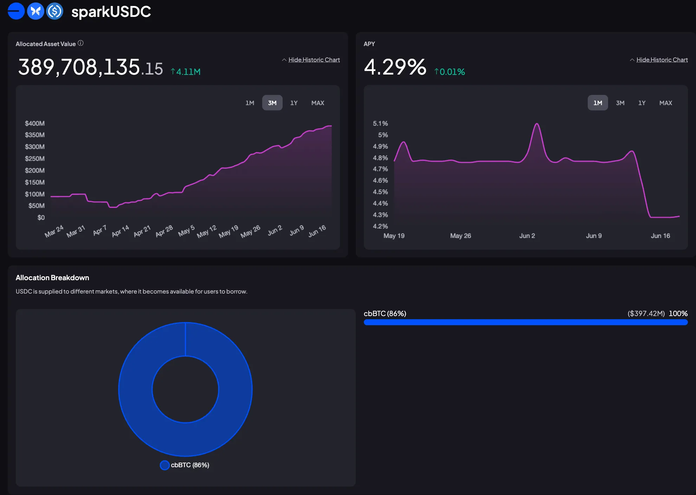Click the Allocation Breakdown heading
Screen dimensions: 696x495
[x=52, y=278]
